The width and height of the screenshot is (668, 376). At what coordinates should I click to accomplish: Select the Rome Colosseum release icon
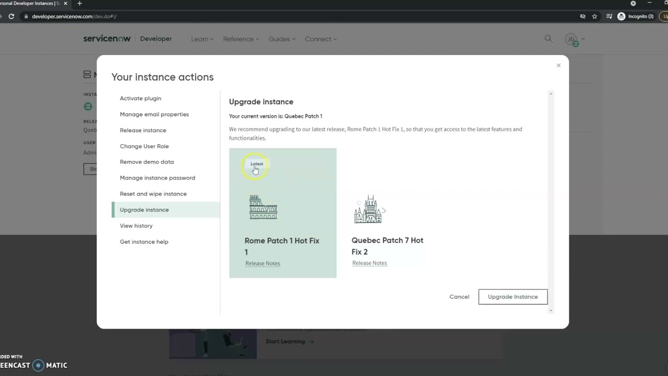click(263, 207)
